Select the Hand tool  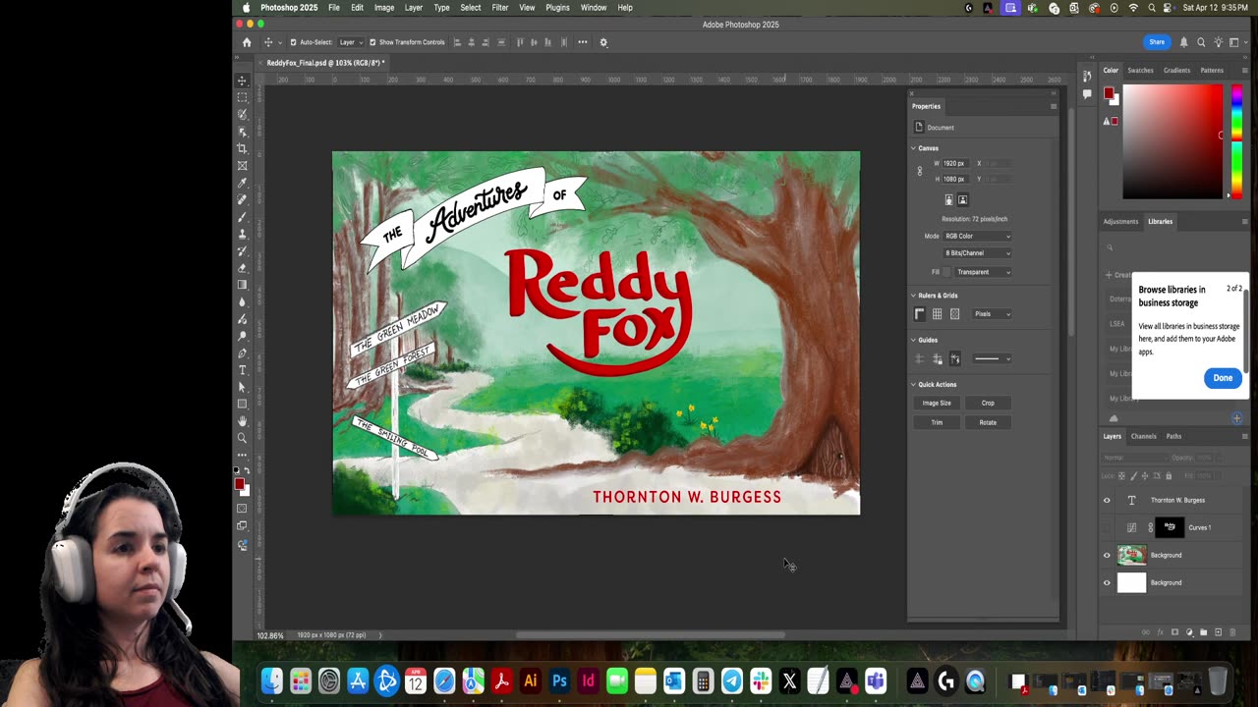point(242,421)
